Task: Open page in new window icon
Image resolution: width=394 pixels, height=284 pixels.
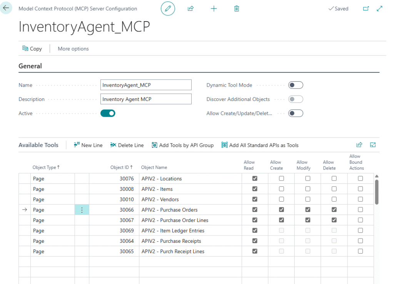Action: click(366, 8)
